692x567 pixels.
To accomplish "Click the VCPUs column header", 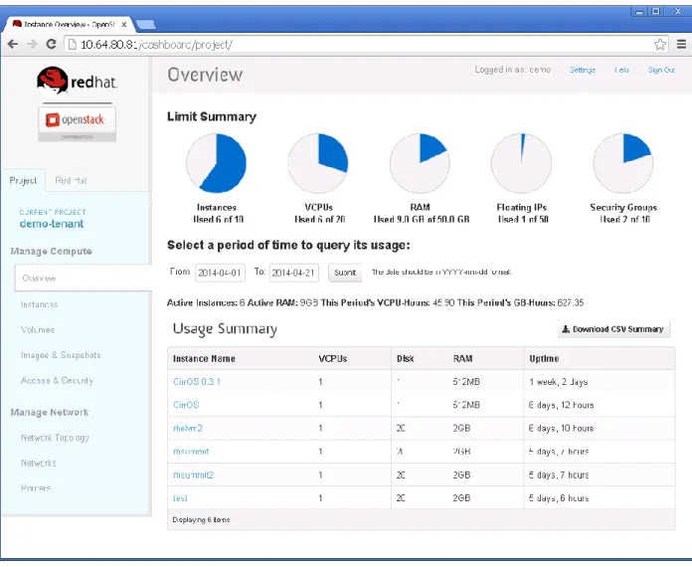I will point(333,358).
